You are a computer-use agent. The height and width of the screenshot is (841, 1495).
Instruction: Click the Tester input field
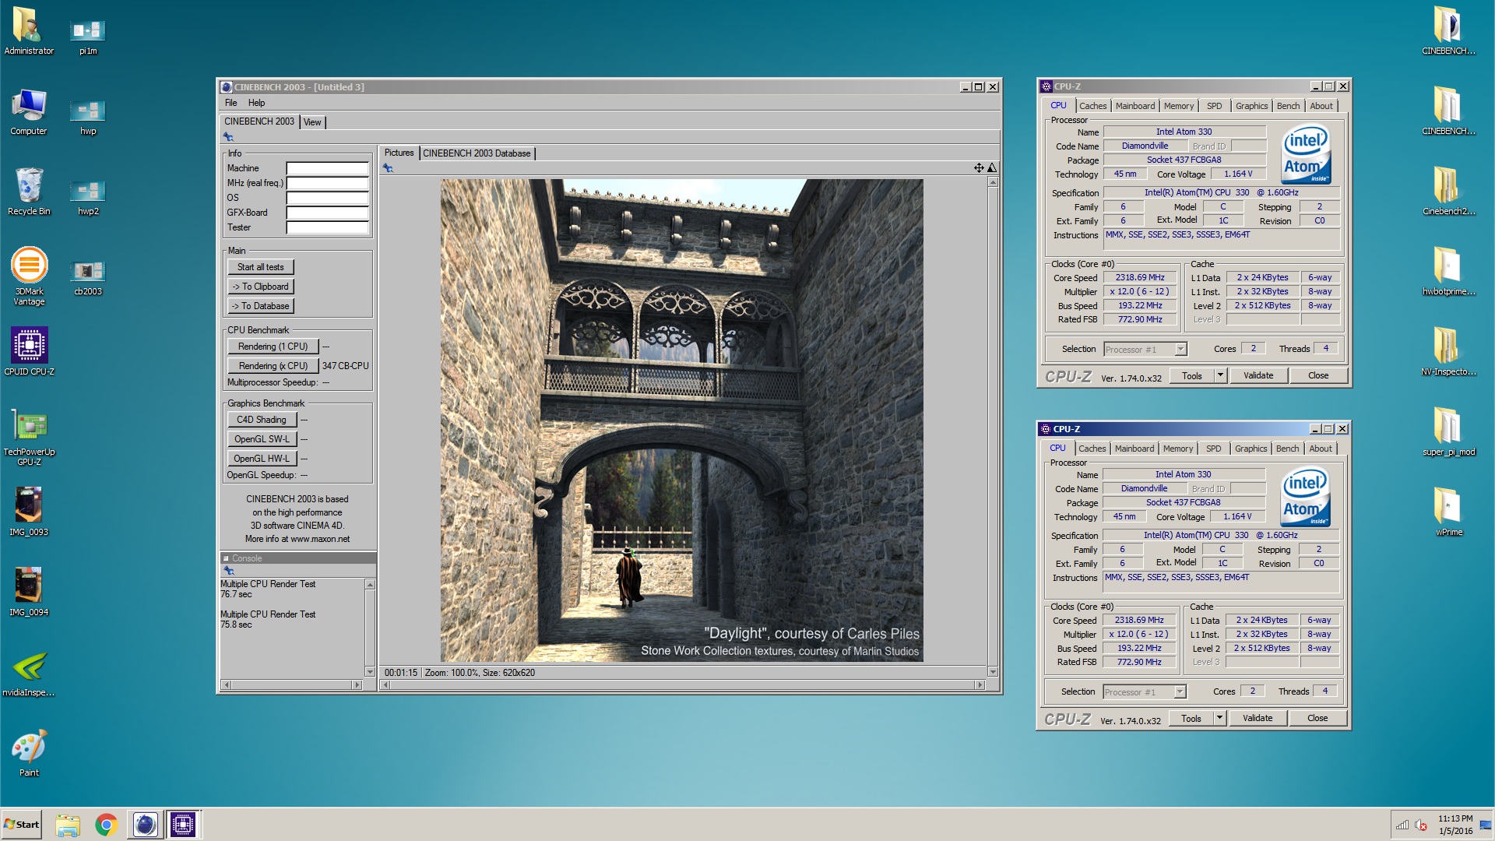(x=327, y=227)
